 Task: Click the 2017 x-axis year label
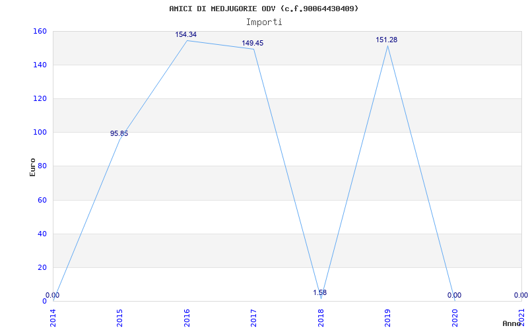pos(253,318)
